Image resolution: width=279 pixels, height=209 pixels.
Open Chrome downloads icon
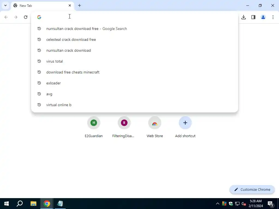[244, 17]
